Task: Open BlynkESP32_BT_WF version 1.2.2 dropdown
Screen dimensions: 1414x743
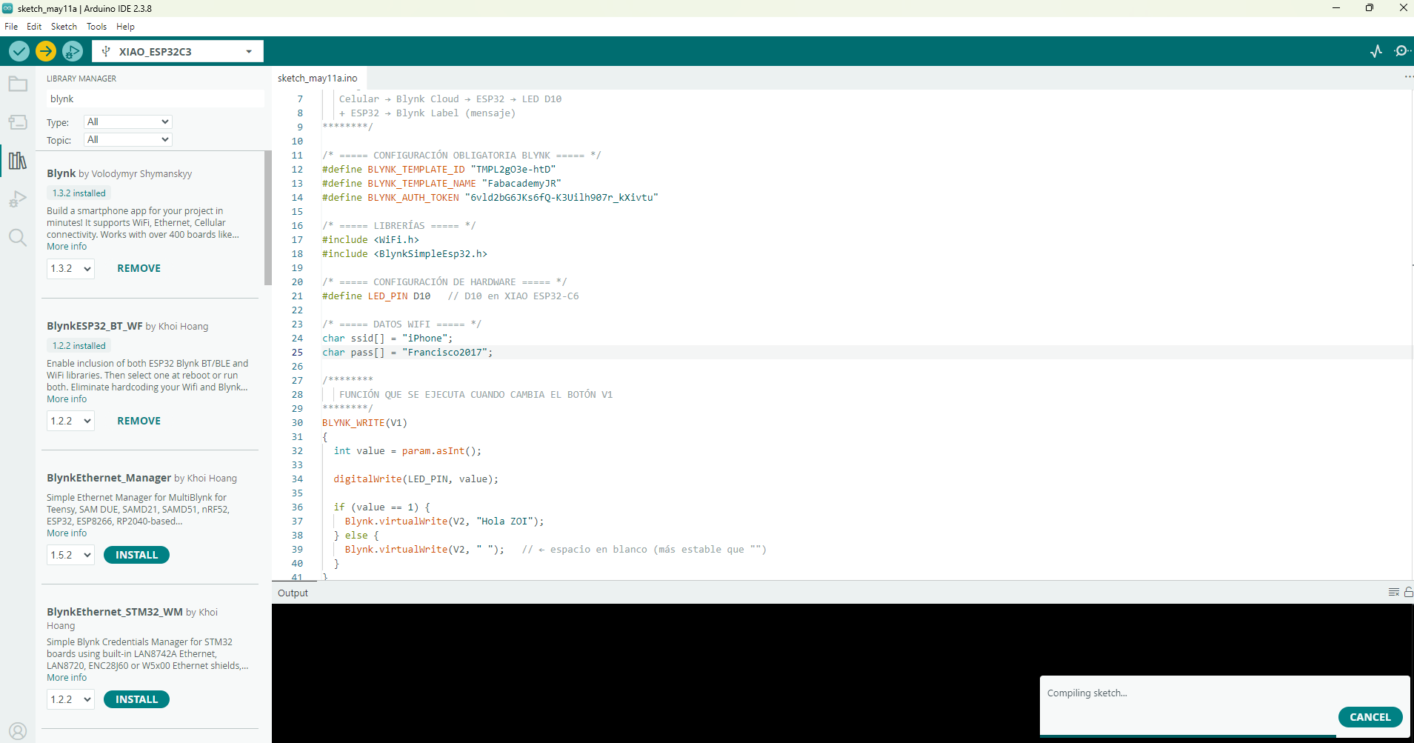Action: pos(71,421)
